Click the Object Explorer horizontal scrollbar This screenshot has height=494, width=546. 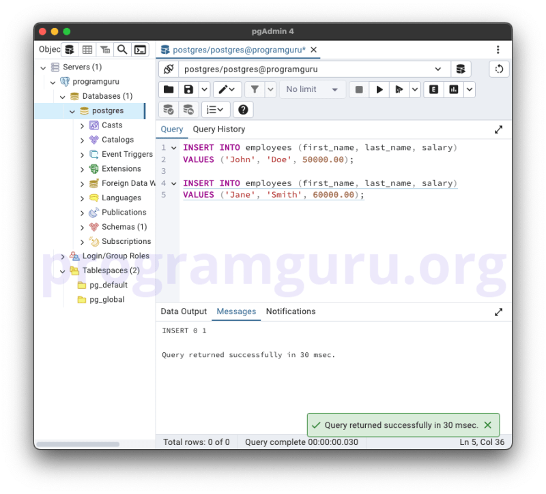point(78,444)
